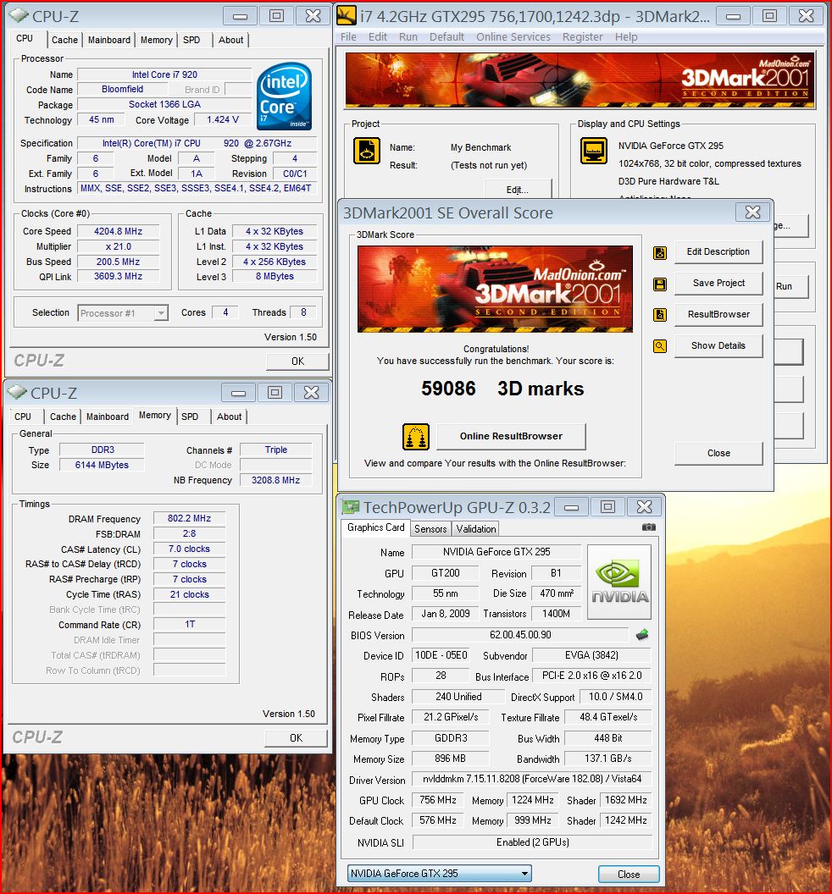Open the Validation tab in GPU-Z
The width and height of the screenshot is (832, 894).
476,528
